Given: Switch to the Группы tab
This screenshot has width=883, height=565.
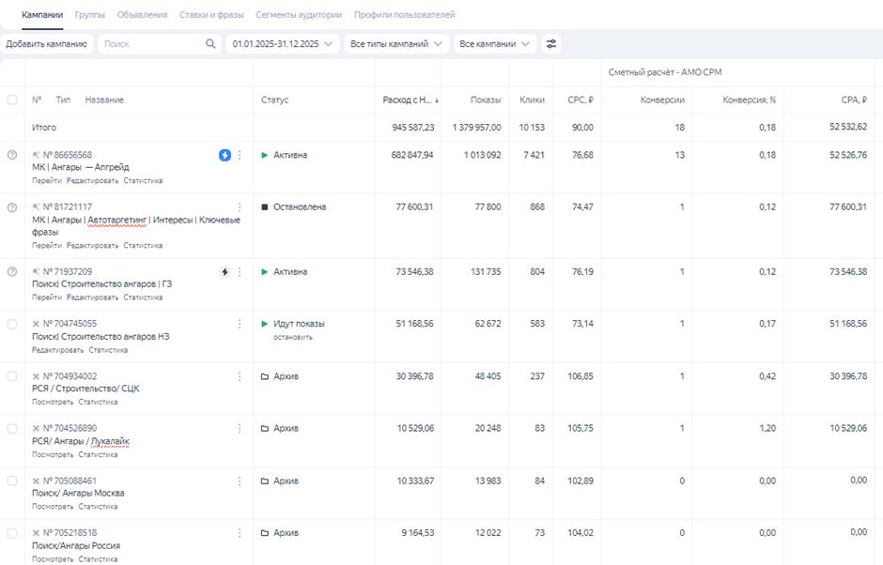Looking at the screenshot, I should [x=90, y=15].
